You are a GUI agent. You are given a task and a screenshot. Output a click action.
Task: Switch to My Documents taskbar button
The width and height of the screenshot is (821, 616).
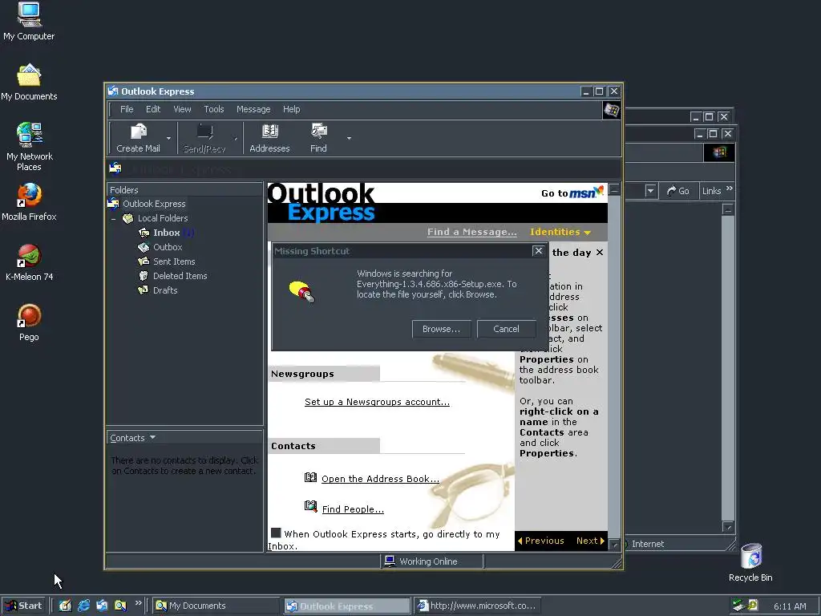point(216,606)
